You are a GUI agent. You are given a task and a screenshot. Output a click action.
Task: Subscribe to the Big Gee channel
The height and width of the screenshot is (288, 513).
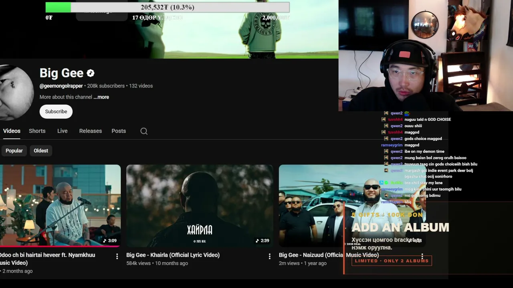pyautogui.click(x=56, y=112)
